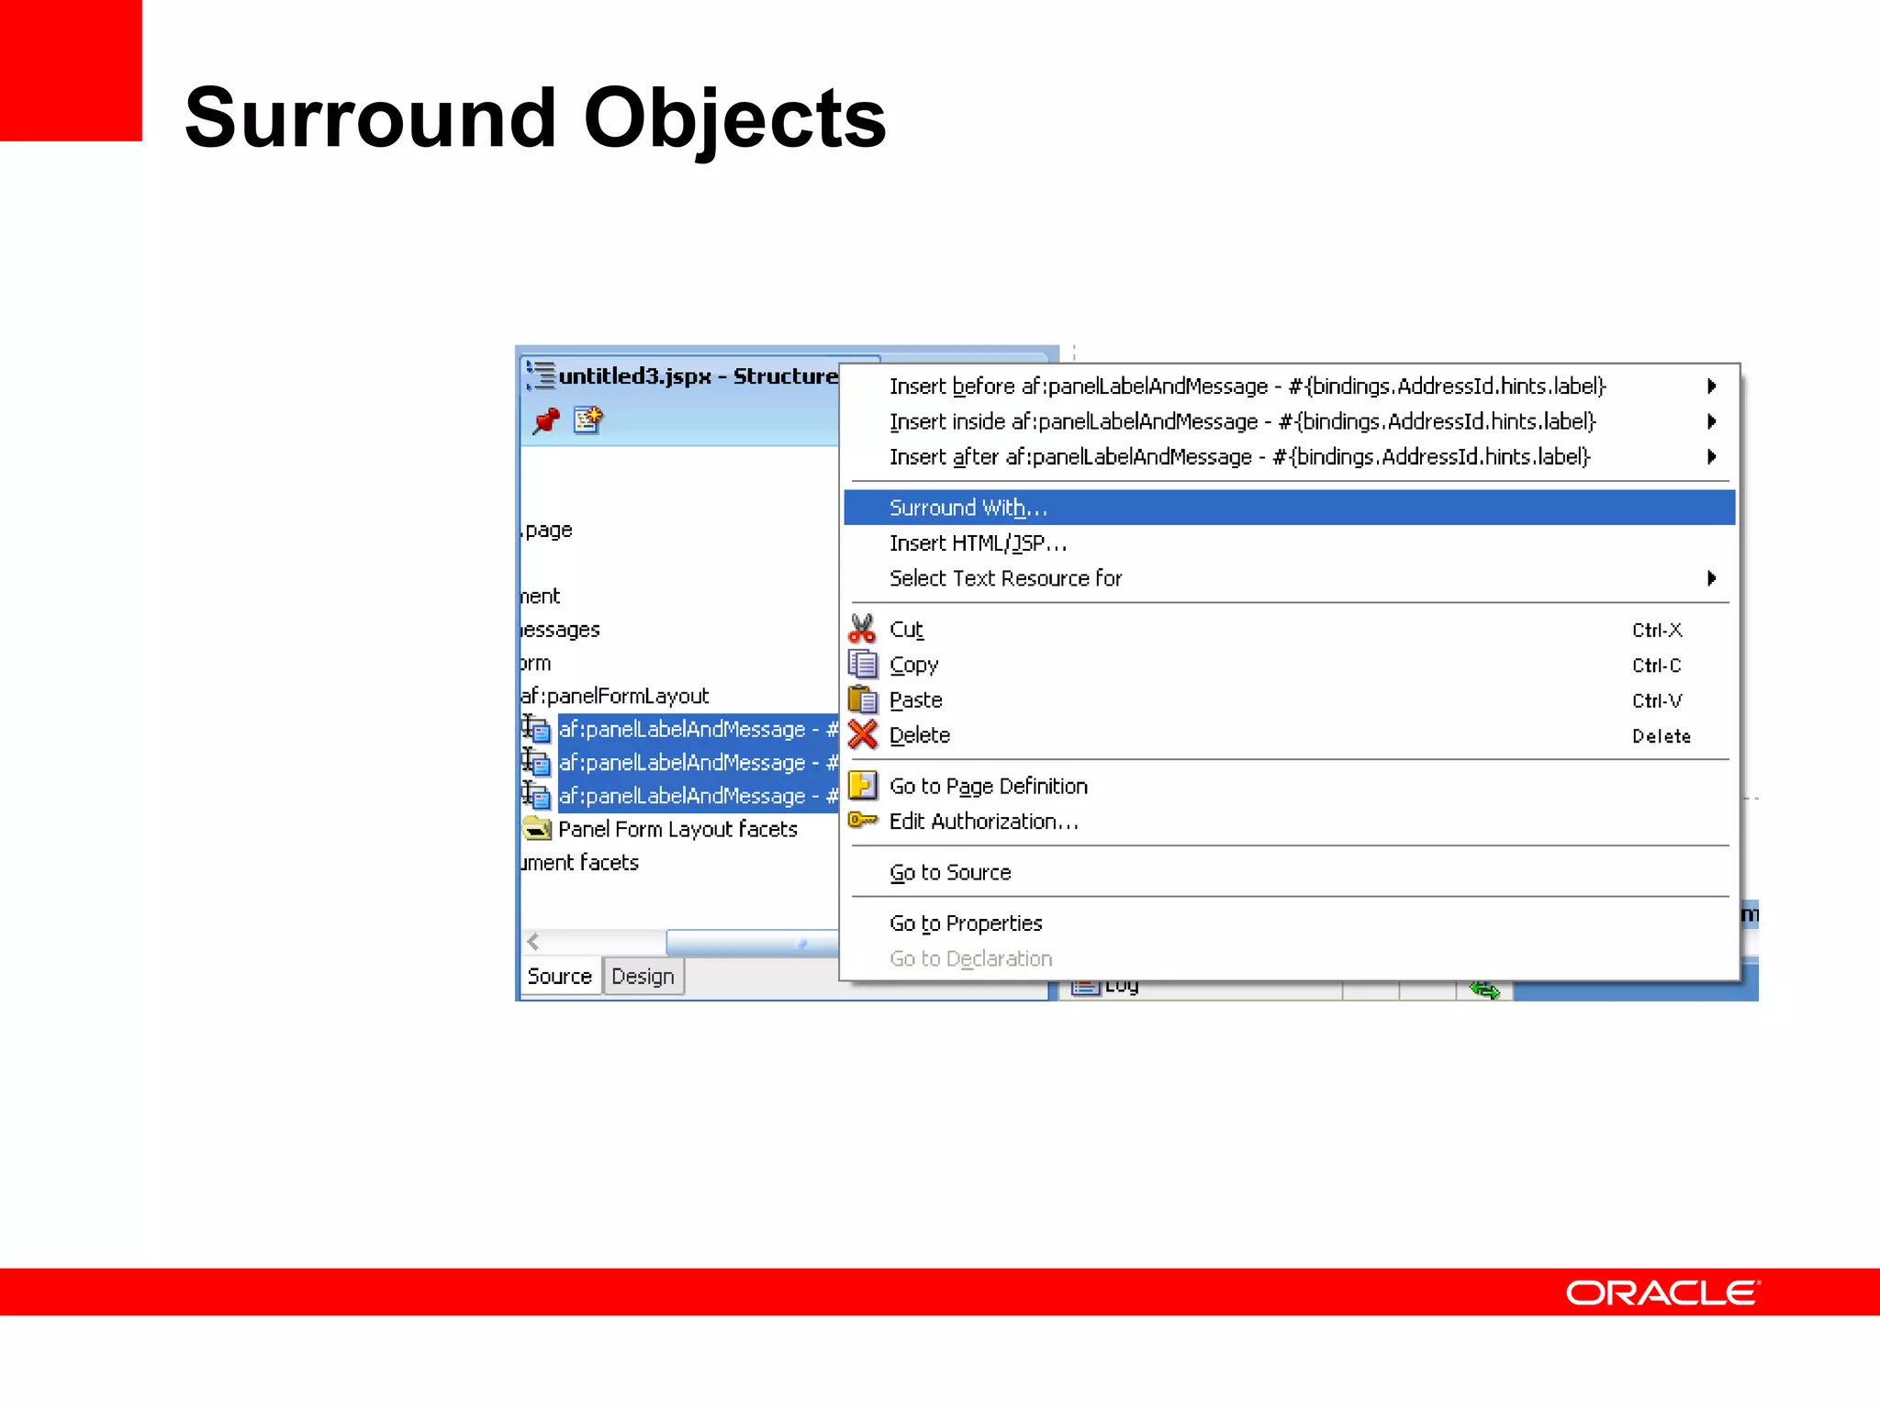Click icon of second af:panelLabelAndMessage row

tap(537, 762)
